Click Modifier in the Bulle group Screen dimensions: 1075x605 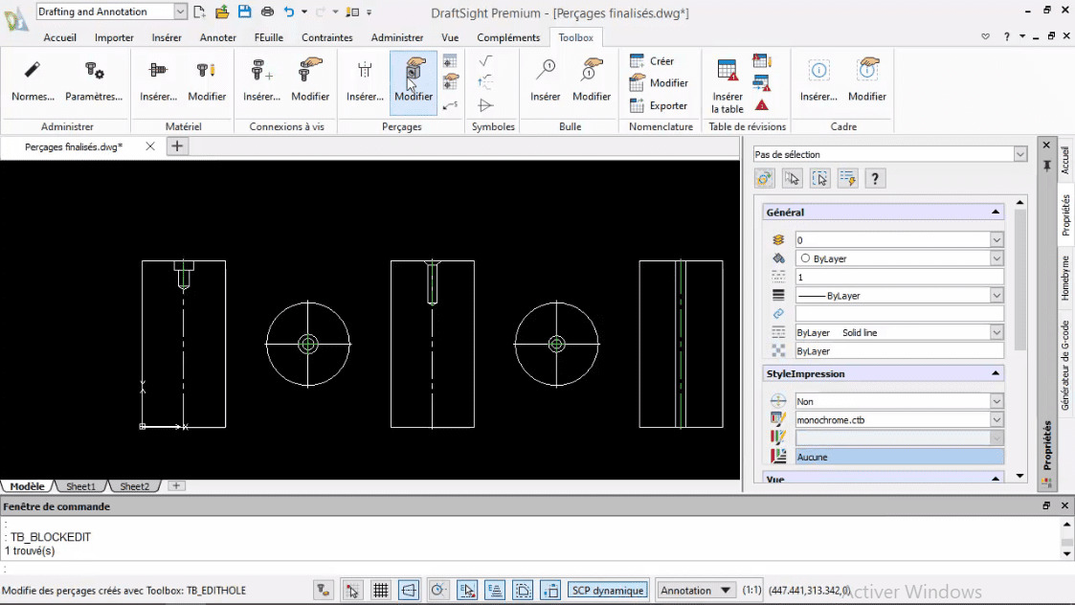pos(592,81)
